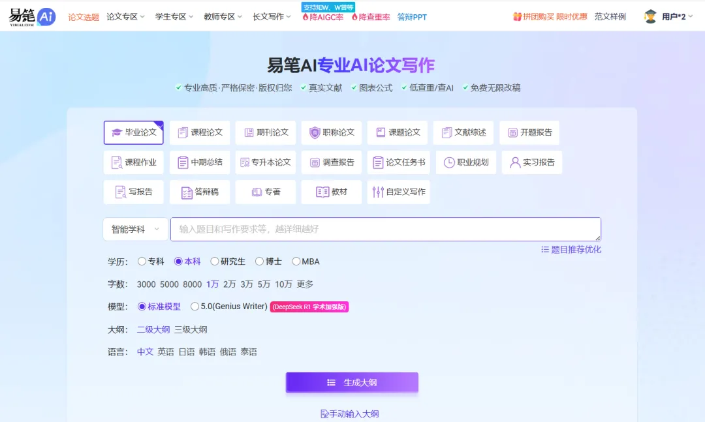The image size is (705, 422).
Task: Click the 课程作业 document search icon
Action: (x=116, y=162)
